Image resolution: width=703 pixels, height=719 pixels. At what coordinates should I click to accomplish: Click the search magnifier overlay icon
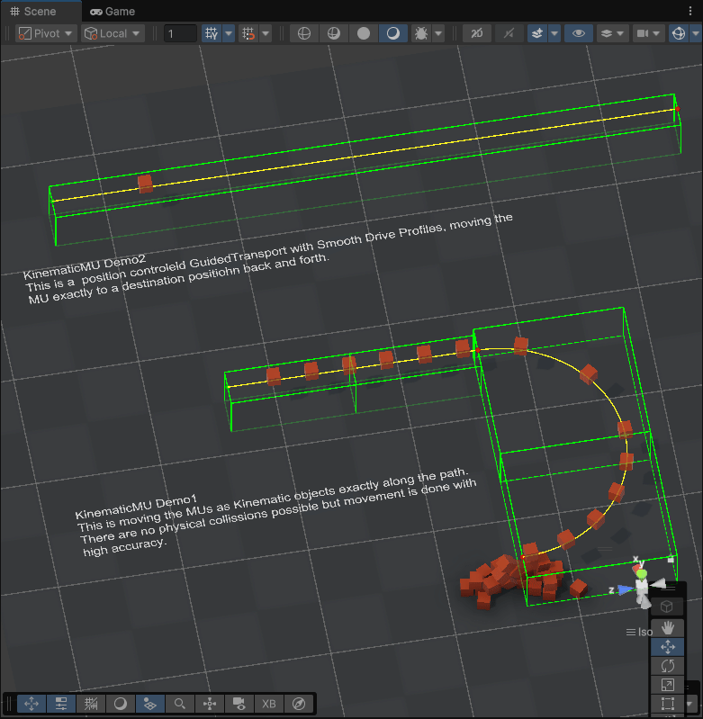click(x=180, y=704)
